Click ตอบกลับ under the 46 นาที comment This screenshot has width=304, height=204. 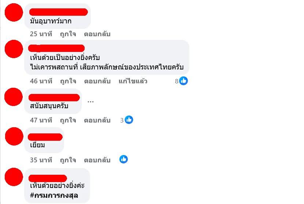[x=97, y=81]
